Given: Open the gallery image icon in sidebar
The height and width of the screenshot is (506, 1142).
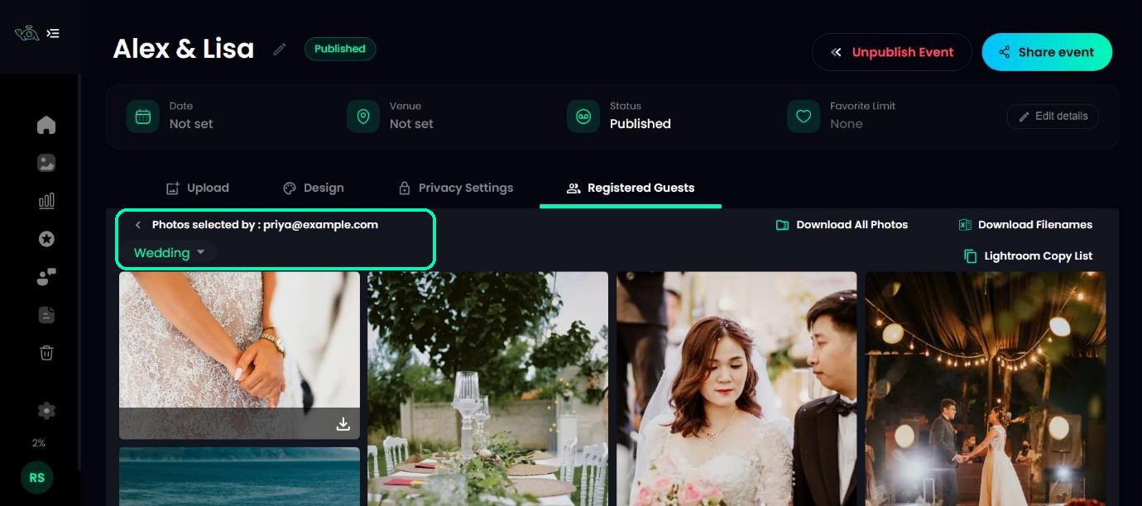Looking at the screenshot, I should click(46, 163).
